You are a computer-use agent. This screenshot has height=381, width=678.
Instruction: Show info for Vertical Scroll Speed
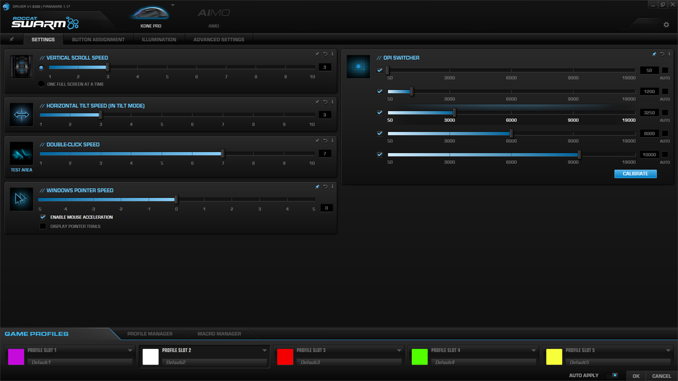(332, 54)
